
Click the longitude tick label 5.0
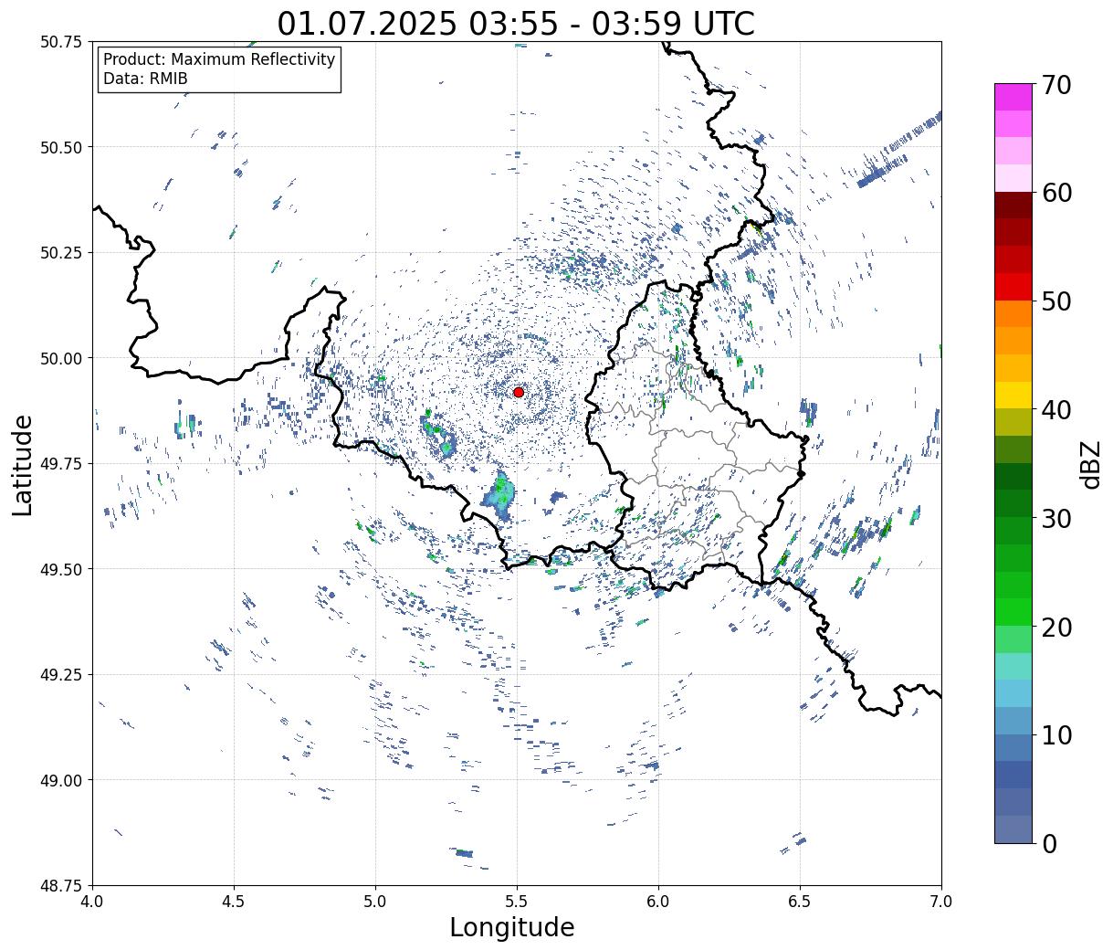pyautogui.click(x=375, y=902)
